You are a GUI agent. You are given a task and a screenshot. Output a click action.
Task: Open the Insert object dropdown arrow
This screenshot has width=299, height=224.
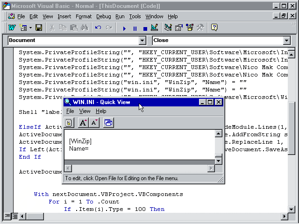(30, 28)
